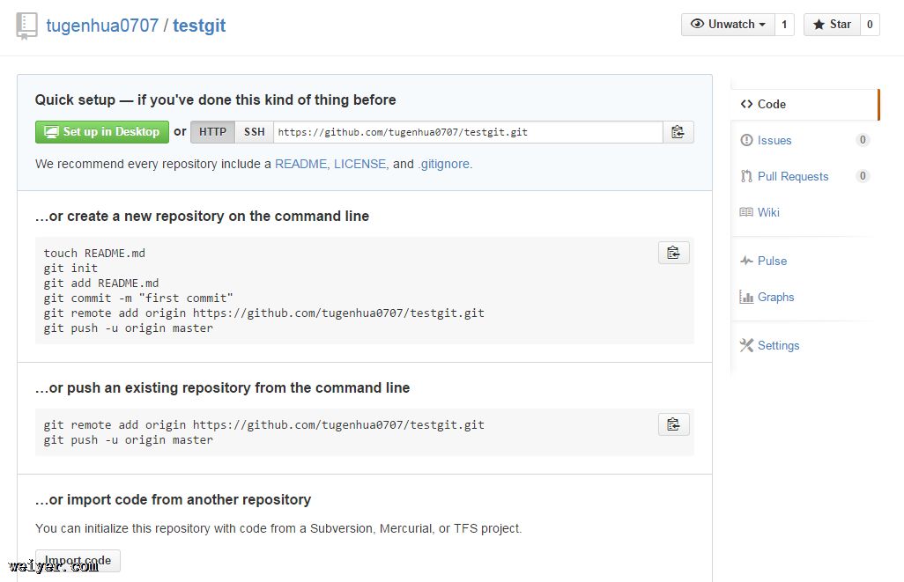This screenshot has height=582, width=904.
Task: Go to the tugenhua0707 user profile
Action: [101, 26]
